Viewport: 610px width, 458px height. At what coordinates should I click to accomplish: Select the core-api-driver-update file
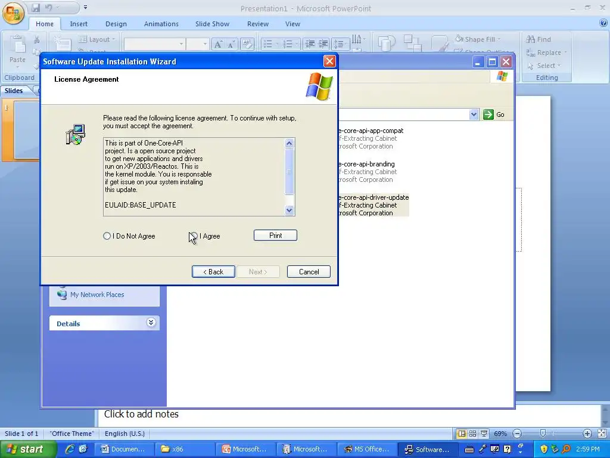[x=374, y=205]
